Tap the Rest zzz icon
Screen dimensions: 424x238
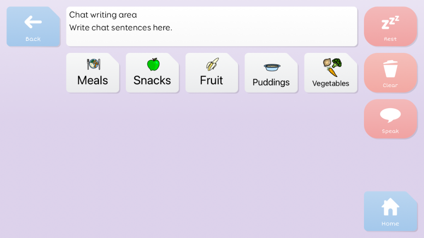pyautogui.click(x=390, y=22)
